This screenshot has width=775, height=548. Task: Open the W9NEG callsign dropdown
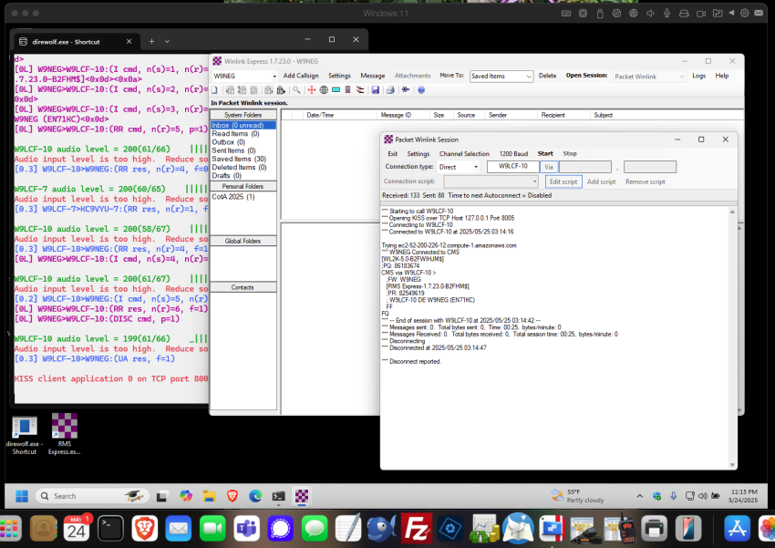tap(274, 76)
